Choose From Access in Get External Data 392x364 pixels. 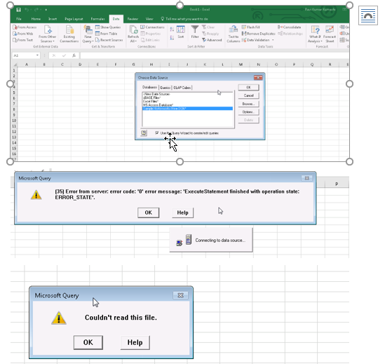pyautogui.click(x=25, y=27)
